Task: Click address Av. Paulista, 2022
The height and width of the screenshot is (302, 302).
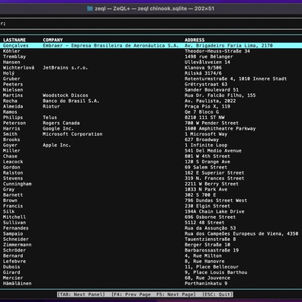Action: pos(210,101)
